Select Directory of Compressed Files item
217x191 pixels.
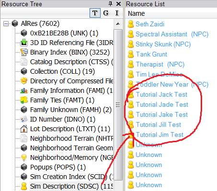[71, 81]
